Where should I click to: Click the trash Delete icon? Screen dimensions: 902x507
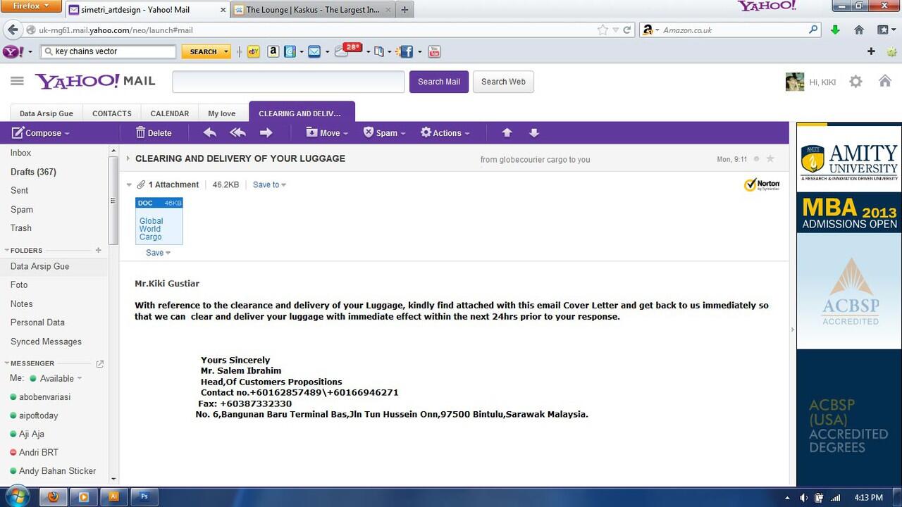tap(140, 132)
